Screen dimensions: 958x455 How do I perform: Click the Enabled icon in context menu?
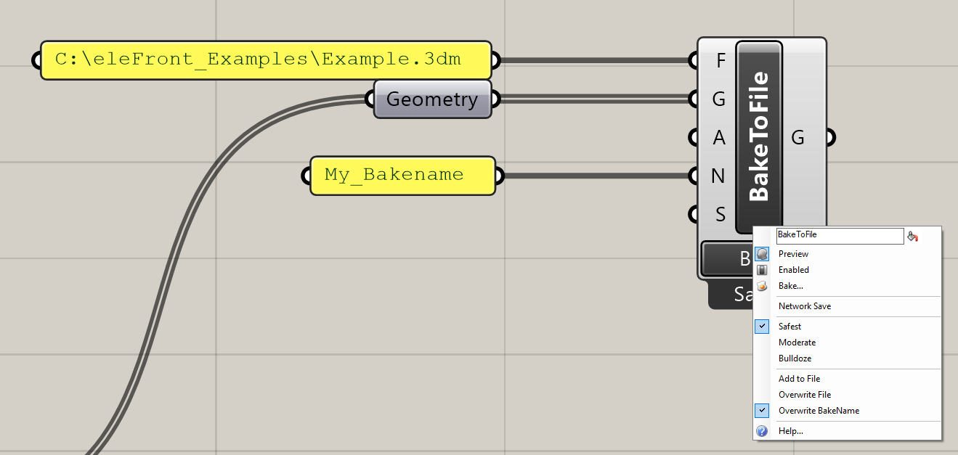point(762,270)
